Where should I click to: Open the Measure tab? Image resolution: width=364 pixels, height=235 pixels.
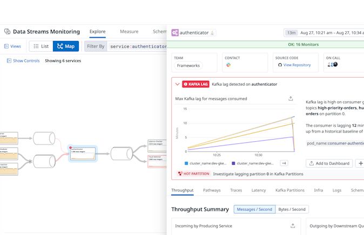coord(129,32)
